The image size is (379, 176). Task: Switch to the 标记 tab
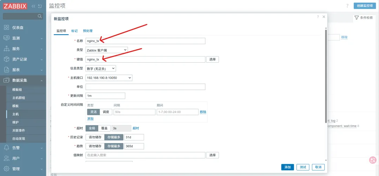[74, 31]
